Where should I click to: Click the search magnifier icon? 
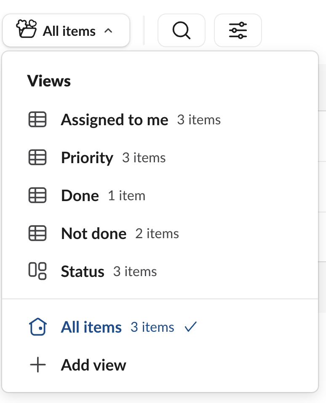tap(182, 30)
